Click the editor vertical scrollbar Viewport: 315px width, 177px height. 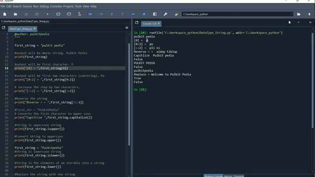click(129, 94)
